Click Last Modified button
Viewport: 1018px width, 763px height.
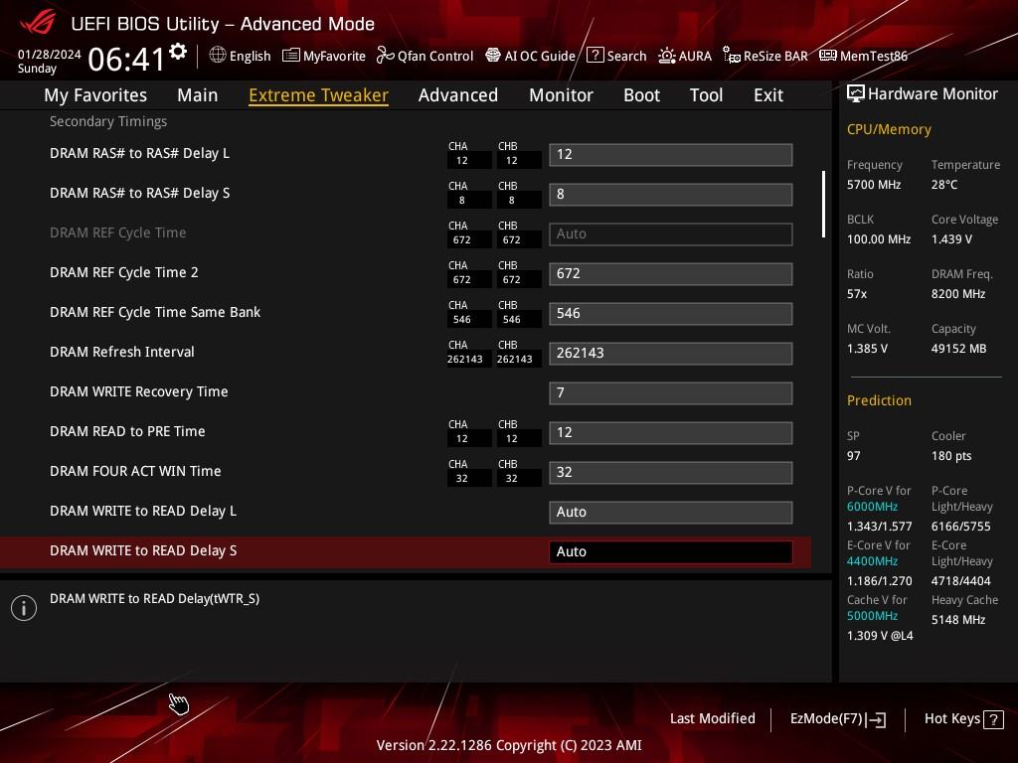click(x=712, y=719)
